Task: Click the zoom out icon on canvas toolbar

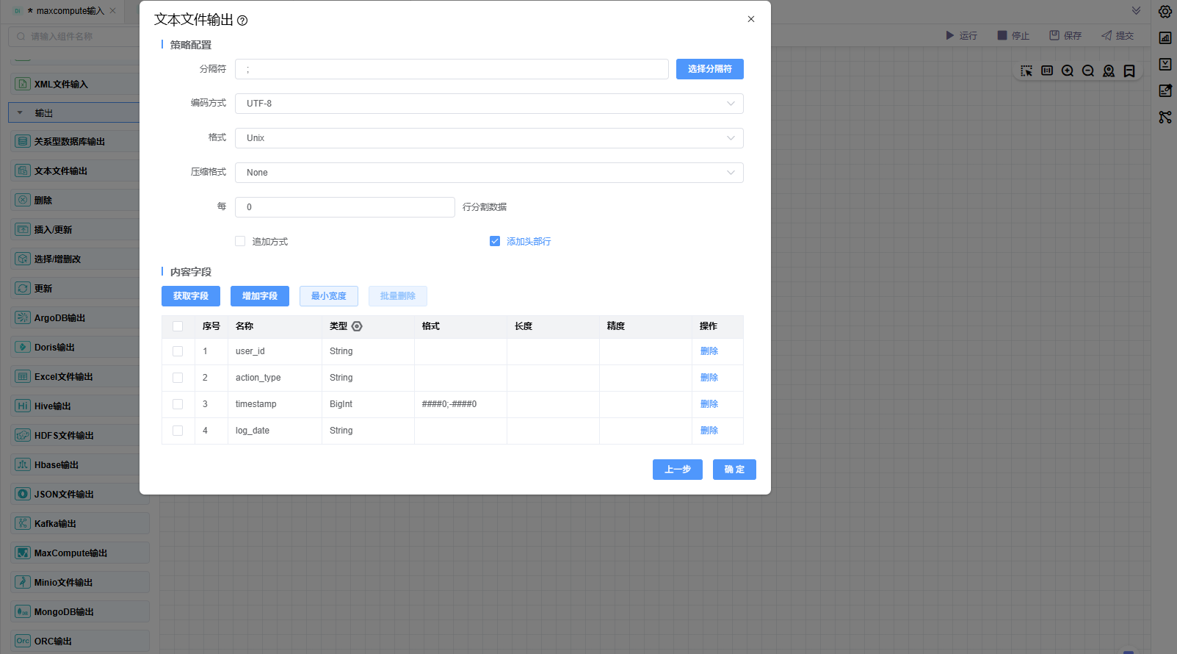Action: tap(1088, 71)
